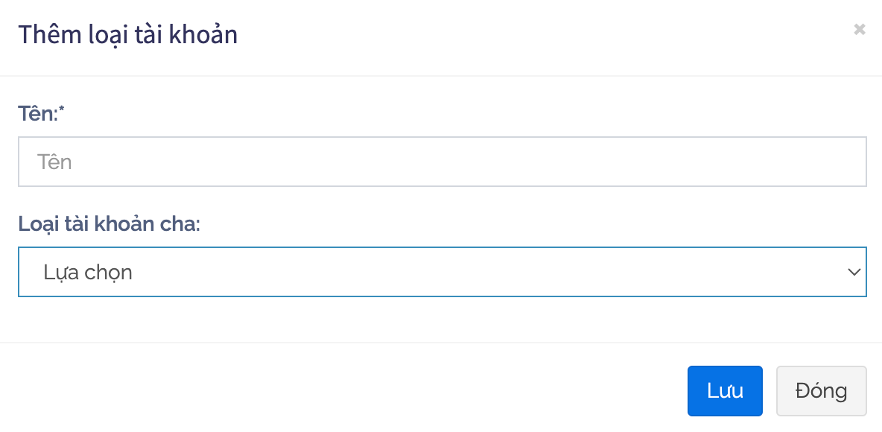Click the Tên input field
This screenshot has width=882, height=432.
coord(442,162)
